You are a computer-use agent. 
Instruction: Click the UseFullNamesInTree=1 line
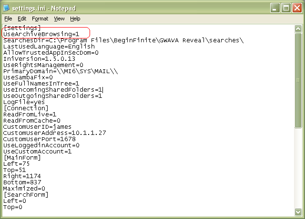(41, 84)
